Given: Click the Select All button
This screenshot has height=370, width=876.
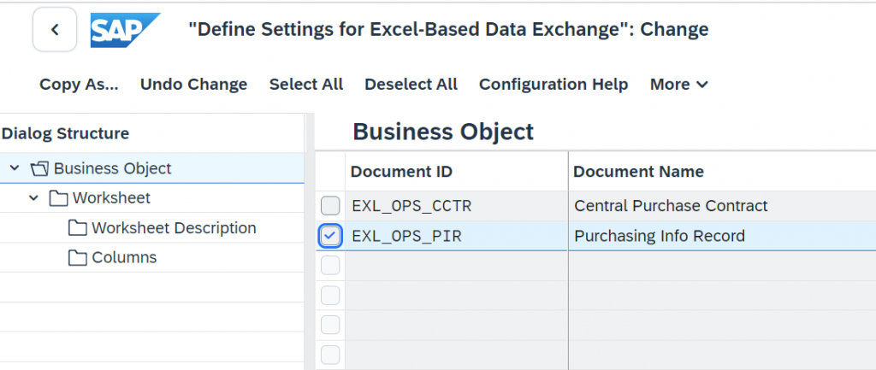Looking at the screenshot, I should (x=306, y=85).
